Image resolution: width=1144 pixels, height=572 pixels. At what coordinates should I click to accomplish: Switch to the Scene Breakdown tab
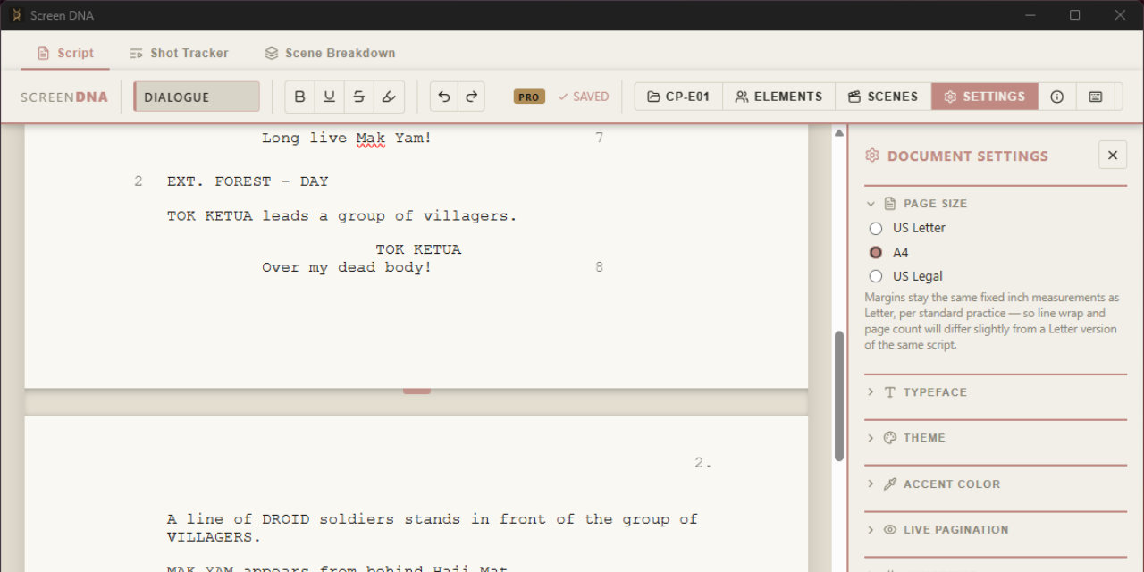click(330, 54)
